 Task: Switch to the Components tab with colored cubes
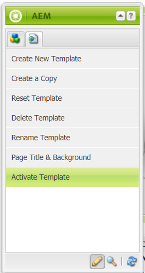coord(16,39)
